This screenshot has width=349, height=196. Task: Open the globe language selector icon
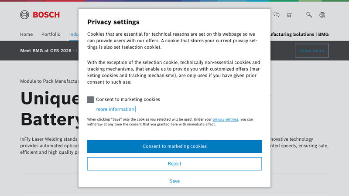click(x=322, y=15)
